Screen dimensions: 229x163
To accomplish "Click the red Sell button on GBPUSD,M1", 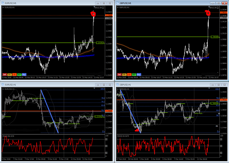I will 119,75.
